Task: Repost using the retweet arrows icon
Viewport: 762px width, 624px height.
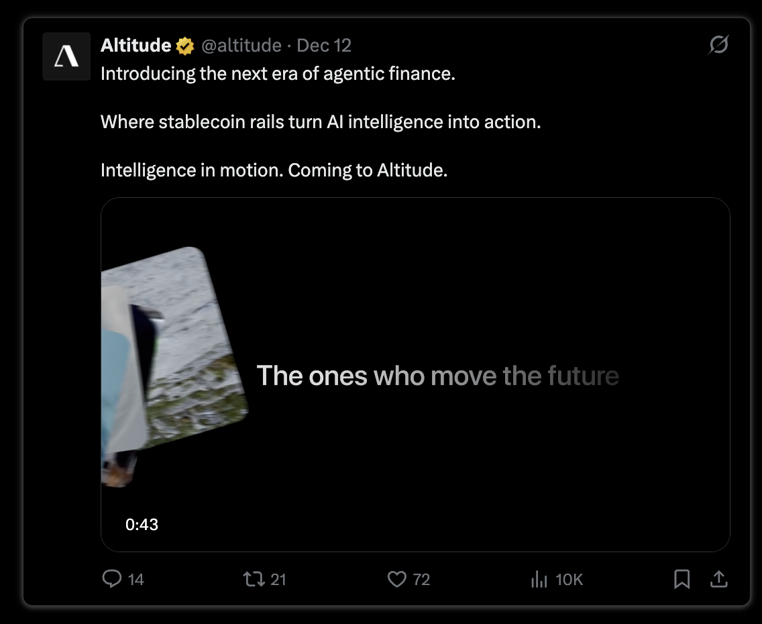Action: coord(254,579)
